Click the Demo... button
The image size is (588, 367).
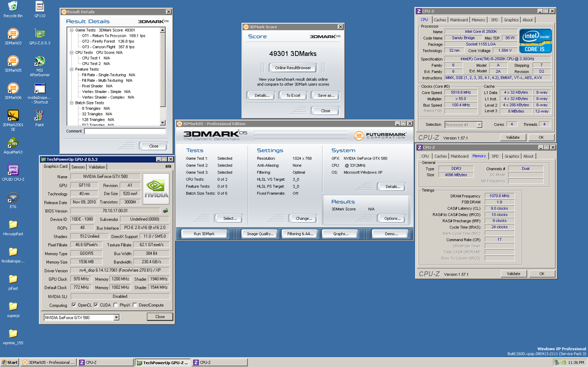[x=391, y=234]
